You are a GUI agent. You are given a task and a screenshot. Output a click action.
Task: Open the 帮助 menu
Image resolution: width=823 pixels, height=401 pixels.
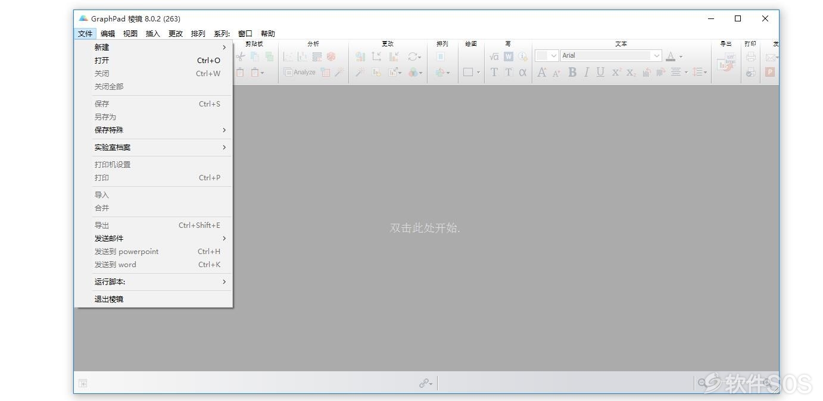tap(268, 34)
